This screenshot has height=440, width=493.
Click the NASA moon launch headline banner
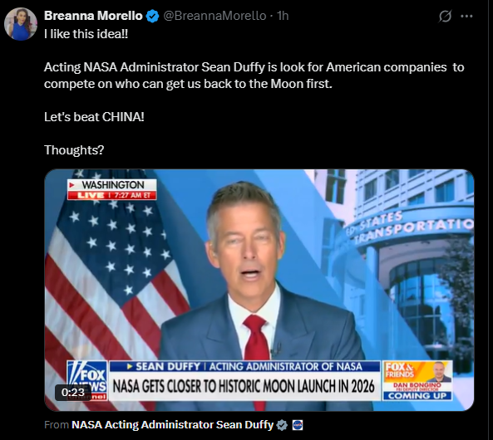pos(244,386)
